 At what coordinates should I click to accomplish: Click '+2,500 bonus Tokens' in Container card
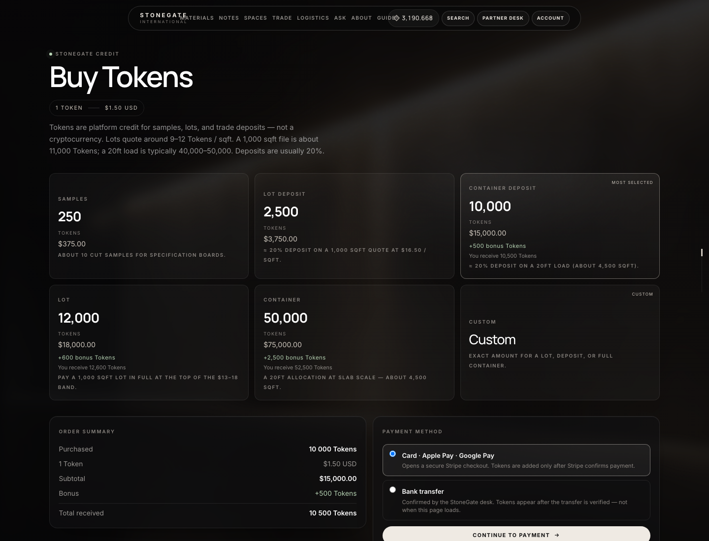[294, 358]
